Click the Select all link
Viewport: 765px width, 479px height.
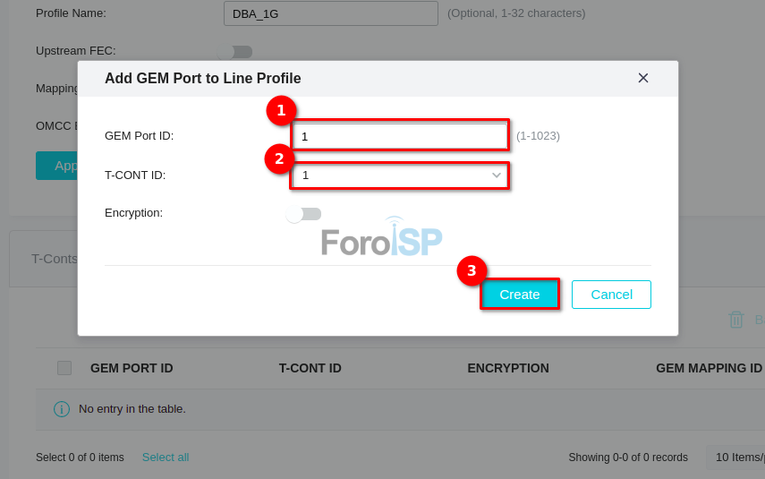[x=166, y=458]
